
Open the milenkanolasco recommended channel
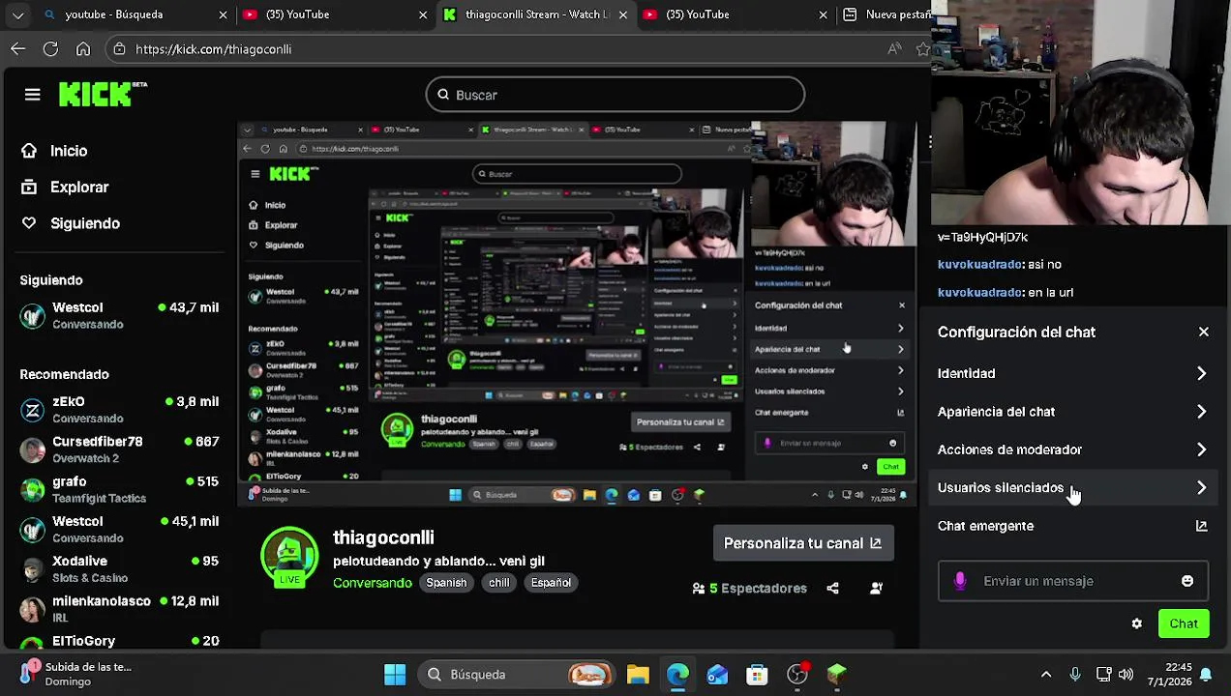tap(119, 609)
